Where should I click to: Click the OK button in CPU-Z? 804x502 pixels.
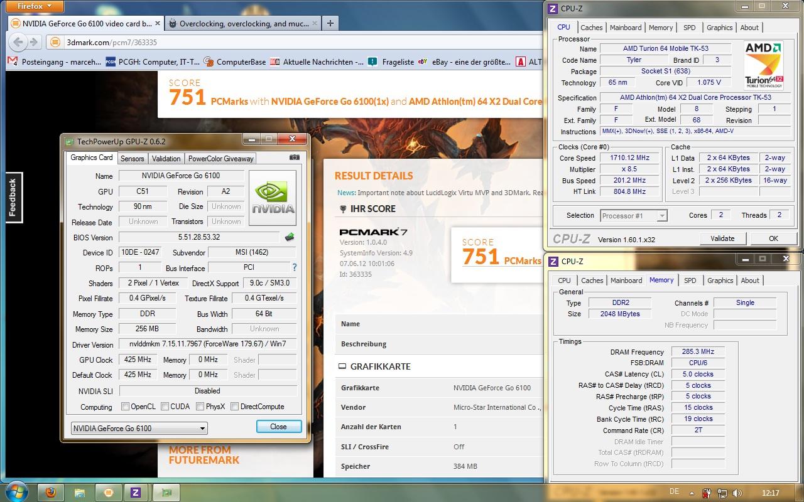[773, 238]
